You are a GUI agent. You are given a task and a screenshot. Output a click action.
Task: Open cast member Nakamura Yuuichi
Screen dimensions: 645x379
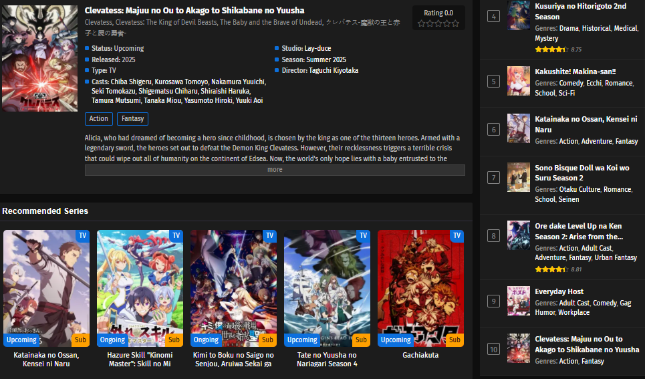click(x=238, y=82)
